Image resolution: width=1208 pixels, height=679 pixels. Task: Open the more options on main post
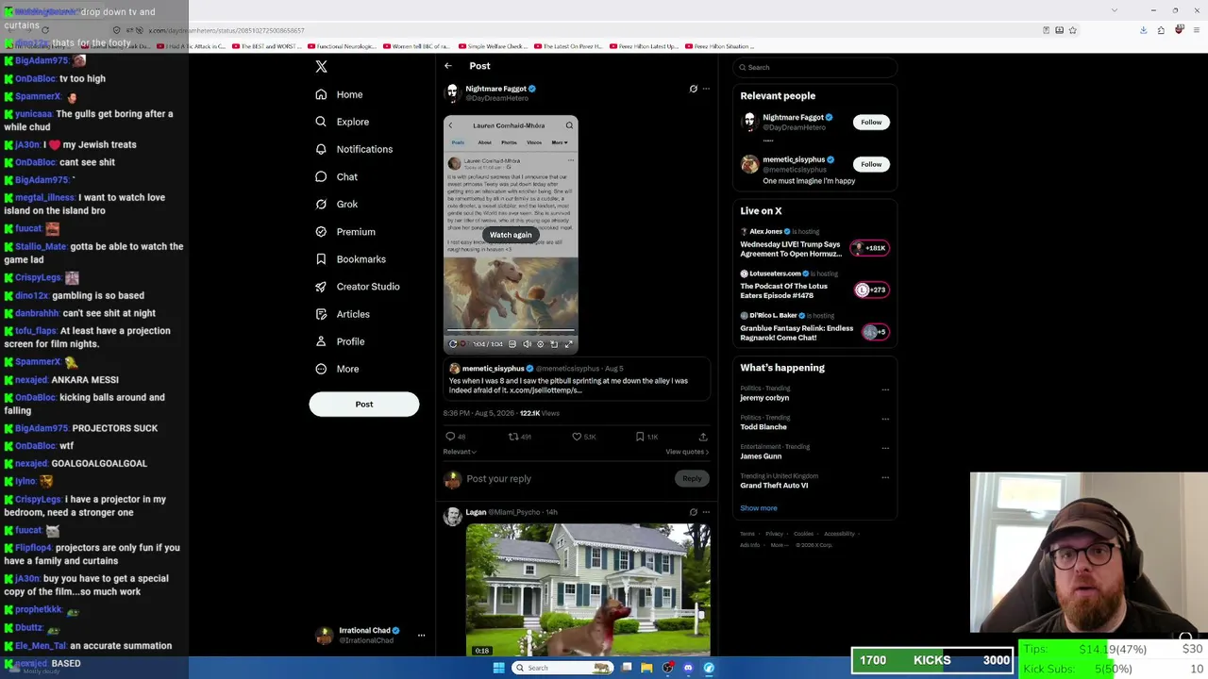pyautogui.click(x=706, y=89)
